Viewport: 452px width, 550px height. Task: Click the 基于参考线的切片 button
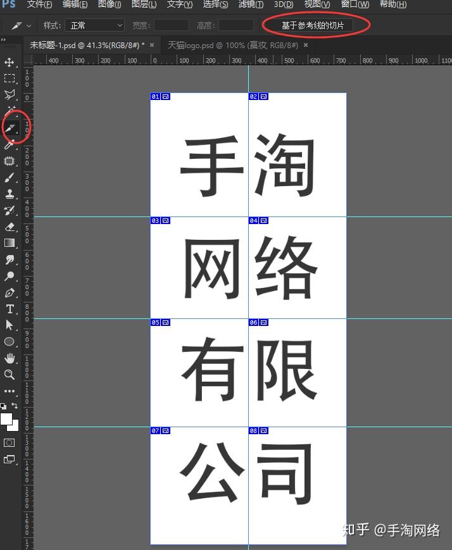313,25
